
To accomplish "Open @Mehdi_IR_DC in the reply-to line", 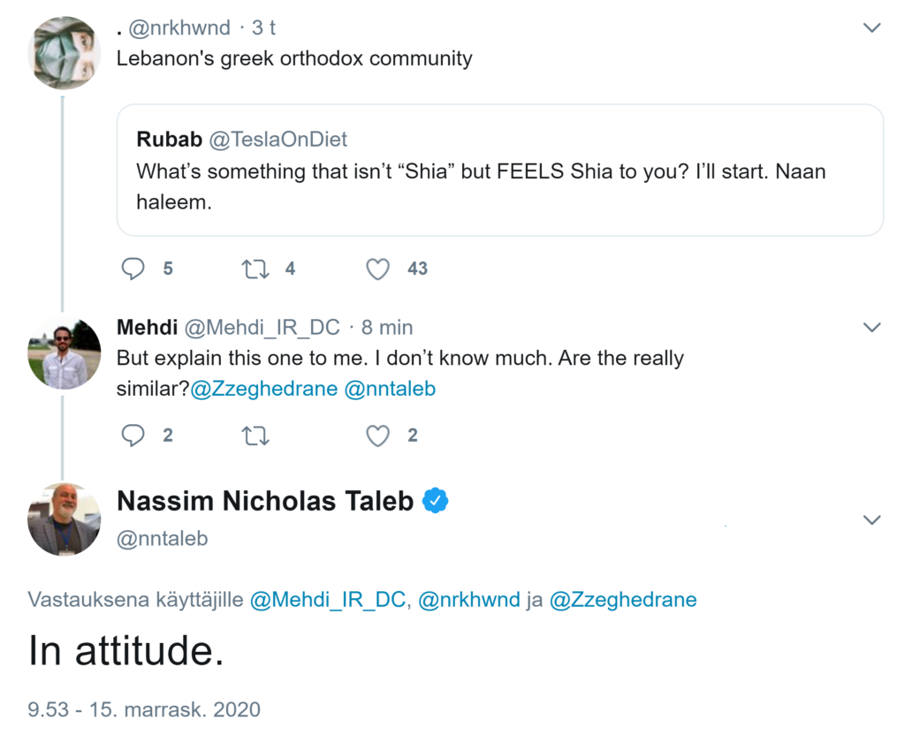I will tap(329, 600).
